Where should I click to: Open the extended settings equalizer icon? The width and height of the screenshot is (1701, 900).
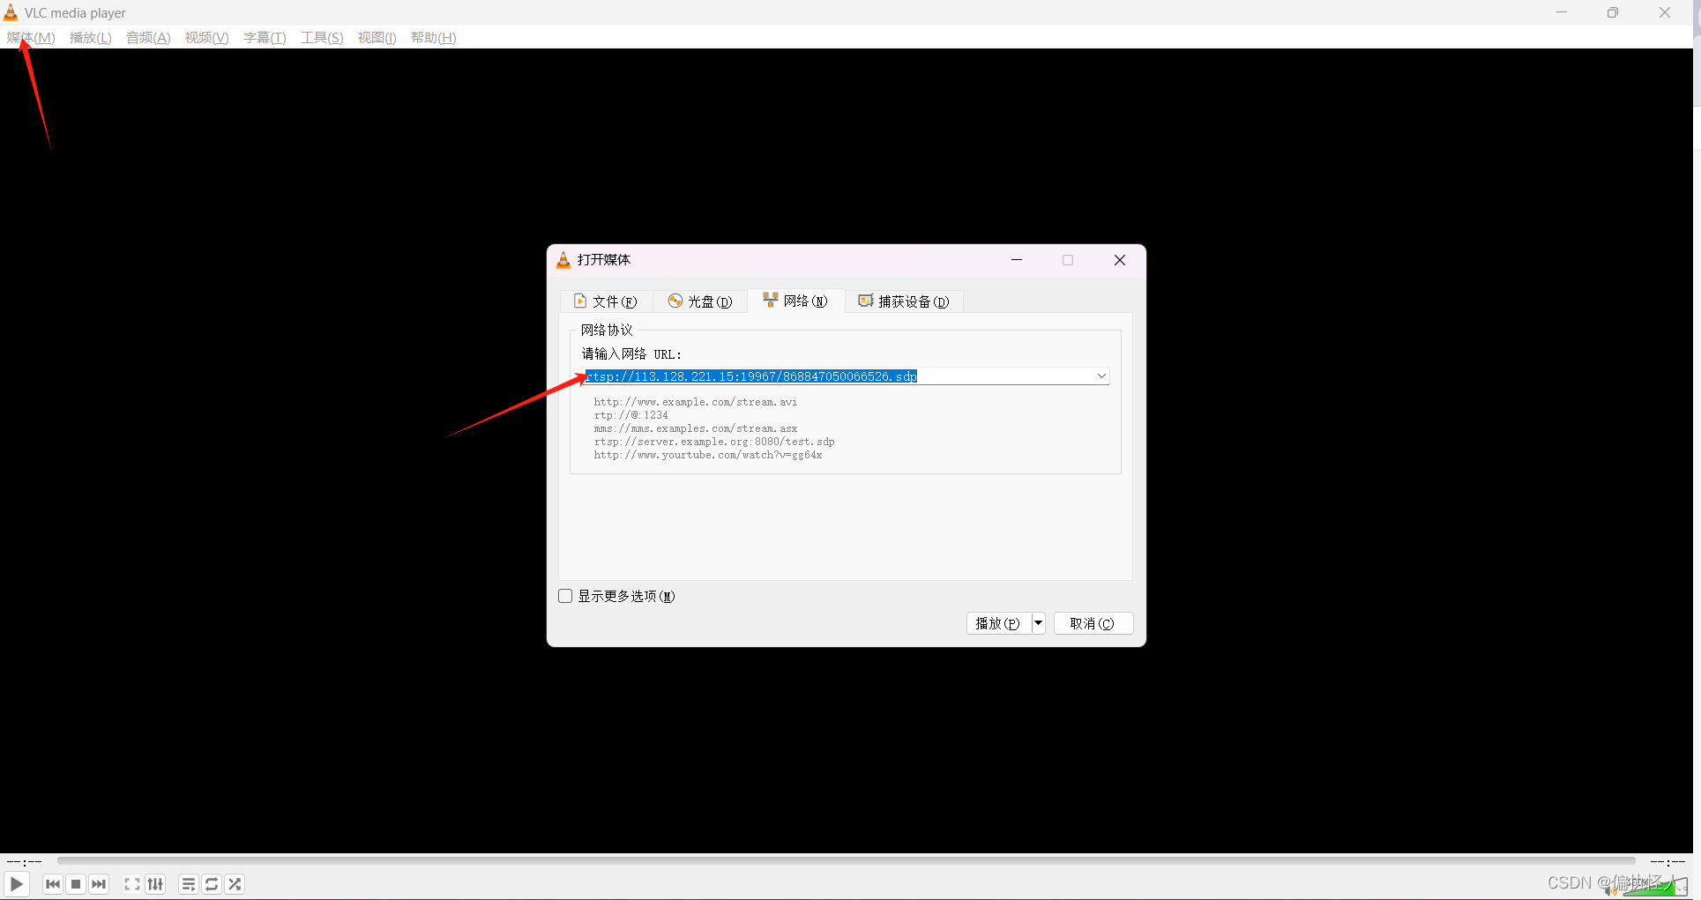155,884
